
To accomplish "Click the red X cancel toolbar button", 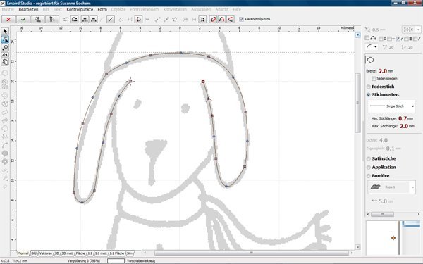I will pyautogui.click(x=8, y=20).
